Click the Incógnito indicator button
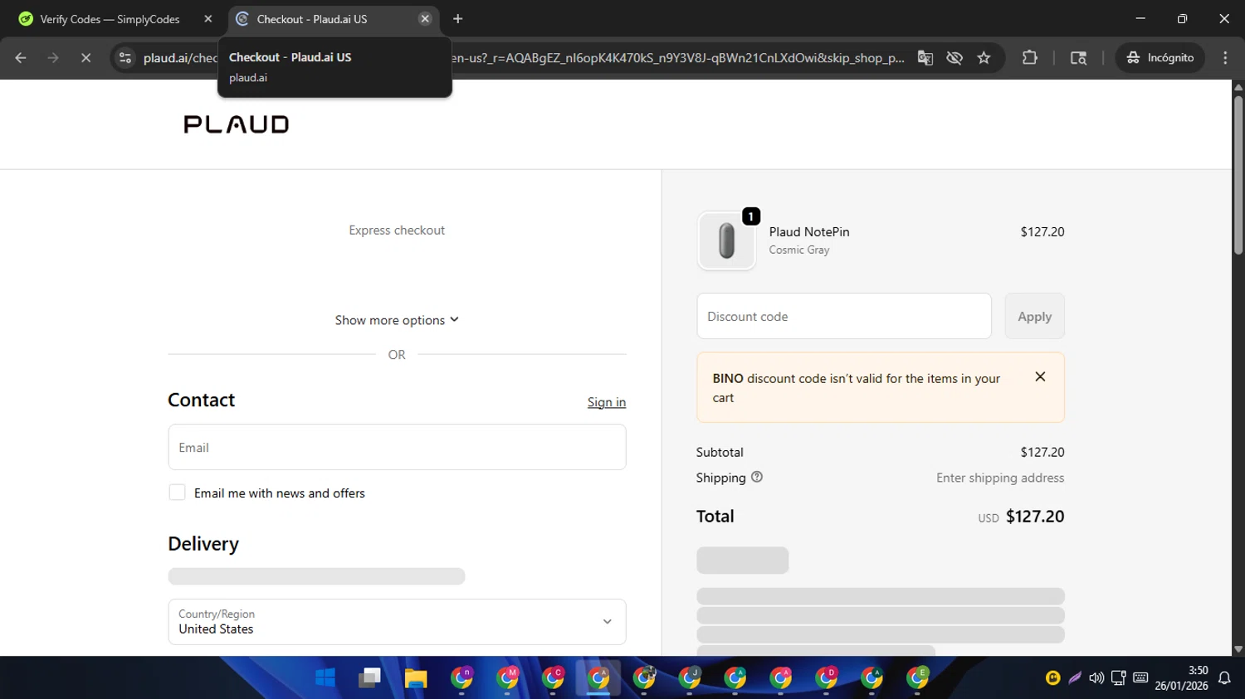The image size is (1245, 699). coord(1160,58)
